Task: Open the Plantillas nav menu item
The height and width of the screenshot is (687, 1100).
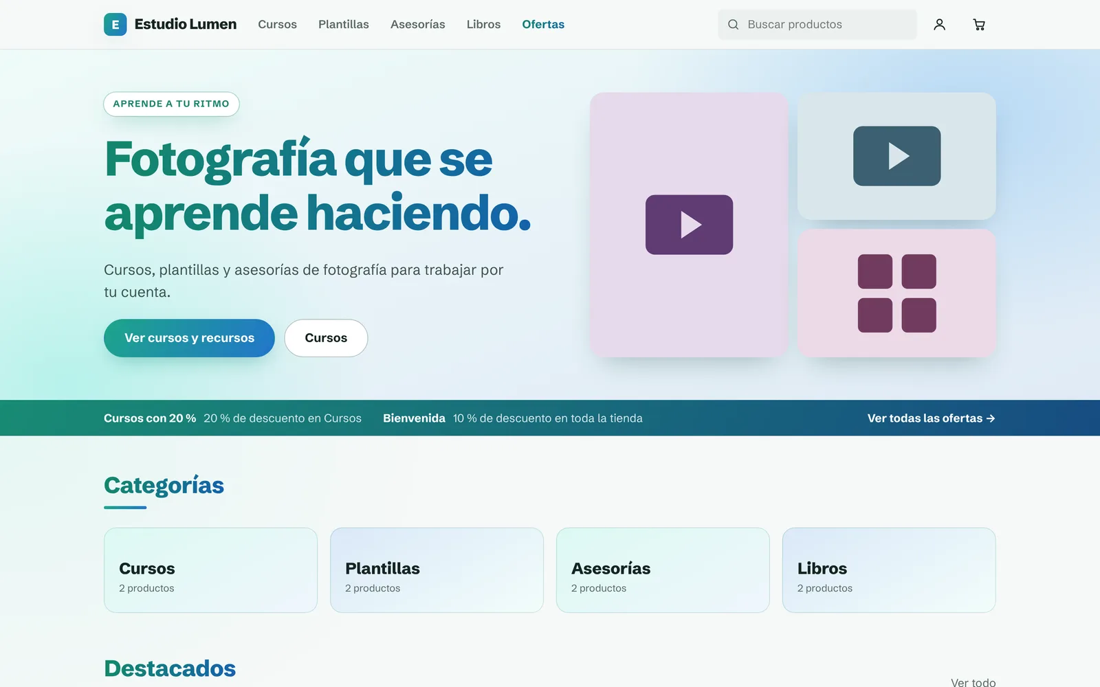Action: click(344, 25)
